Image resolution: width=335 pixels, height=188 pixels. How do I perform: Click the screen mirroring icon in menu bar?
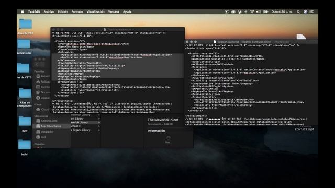pyautogui.click(x=227, y=11)
